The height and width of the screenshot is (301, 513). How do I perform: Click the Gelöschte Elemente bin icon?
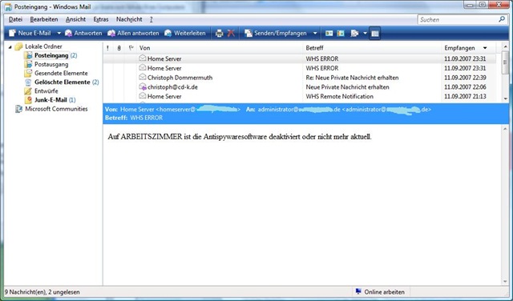[29, 82]
